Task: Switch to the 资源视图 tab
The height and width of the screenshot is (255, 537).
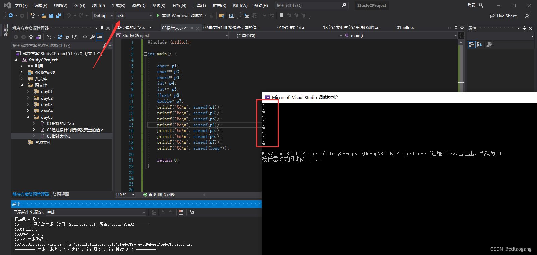Action: pyautogui.click(x=61, y=194)
